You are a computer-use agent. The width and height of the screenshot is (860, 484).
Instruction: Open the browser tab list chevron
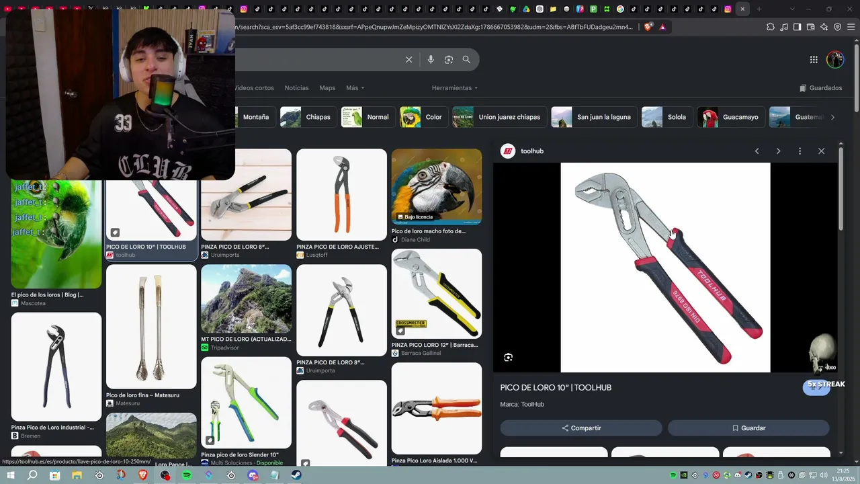tap(792, 9)
